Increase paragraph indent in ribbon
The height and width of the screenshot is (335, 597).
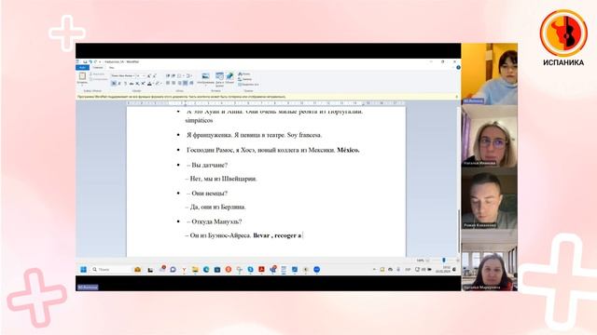[174, 76]
